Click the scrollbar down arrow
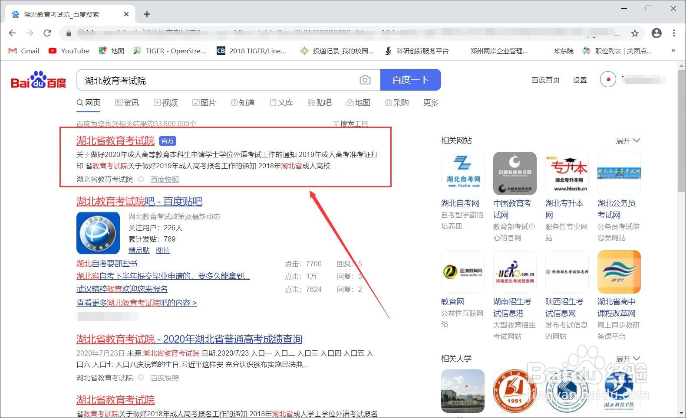Screen dimensions: 686x418 click(681, 413)
